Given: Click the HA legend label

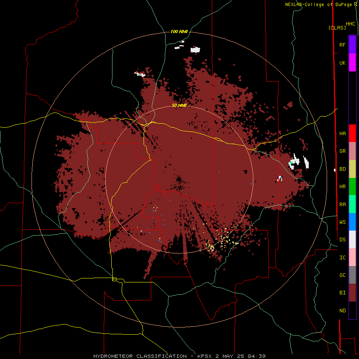Looking at the screenshot, I should pos(342,134).
